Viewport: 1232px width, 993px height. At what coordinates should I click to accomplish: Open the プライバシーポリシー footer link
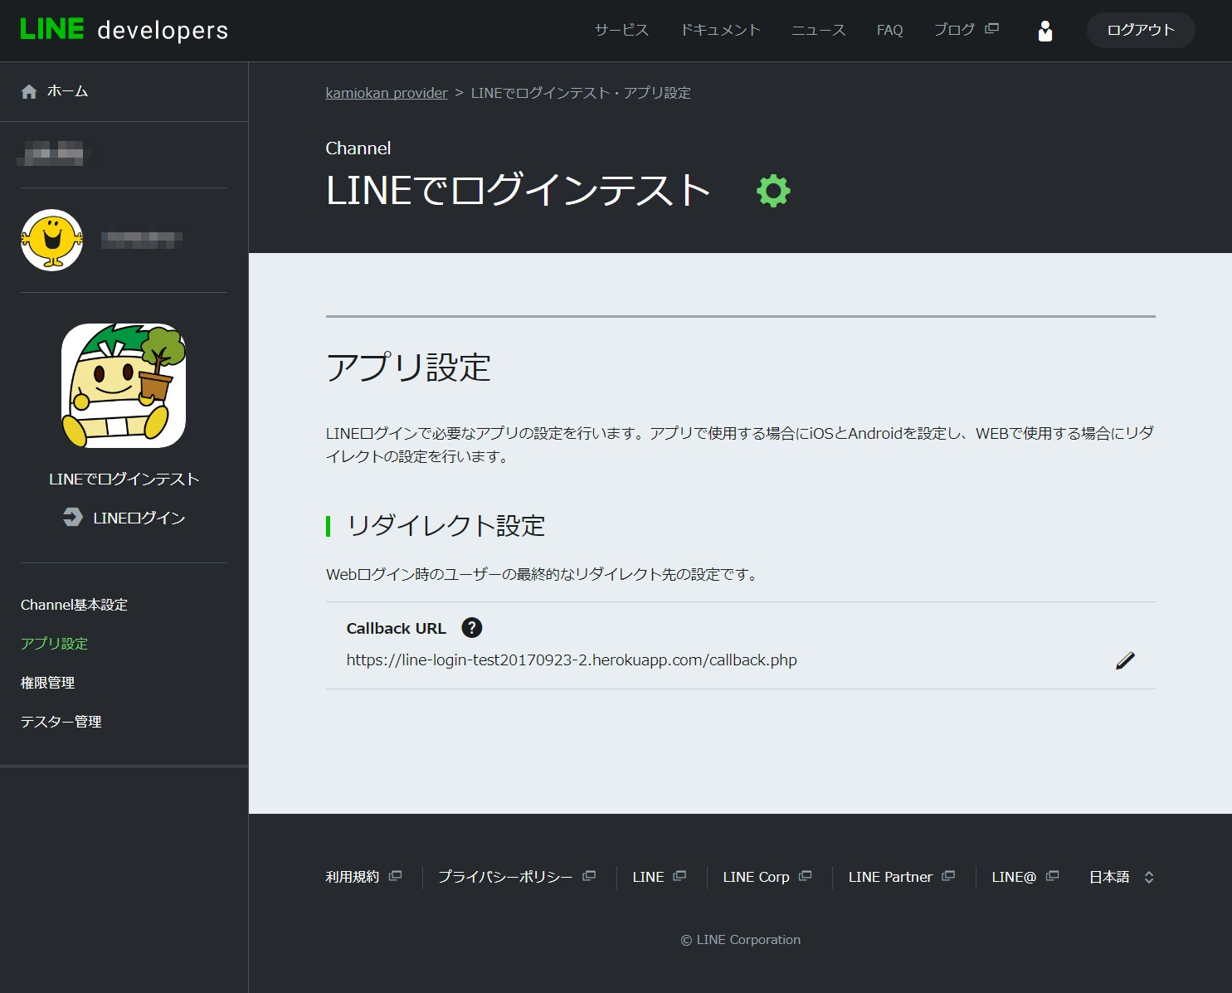click(x=505, y=877)
